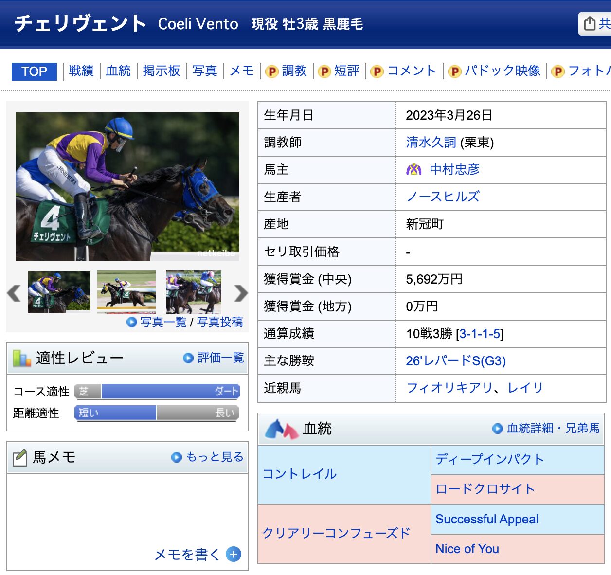Click the コース適性 turf-dirt bar

[x=157, y=391]
